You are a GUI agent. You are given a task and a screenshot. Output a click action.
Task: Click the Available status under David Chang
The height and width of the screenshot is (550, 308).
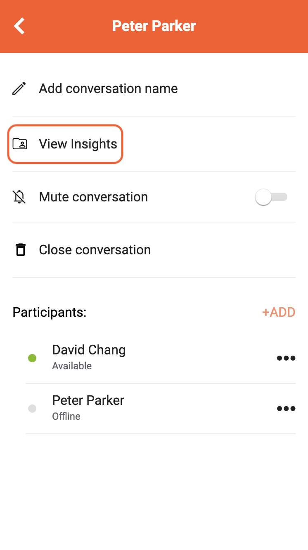pyautogui.click(x=72, y=366)
